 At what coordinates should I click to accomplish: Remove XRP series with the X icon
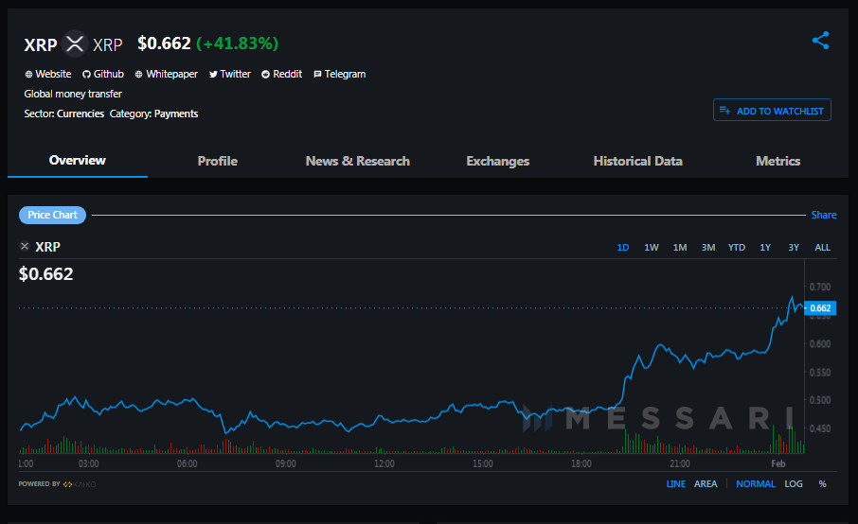coord(24,247)
